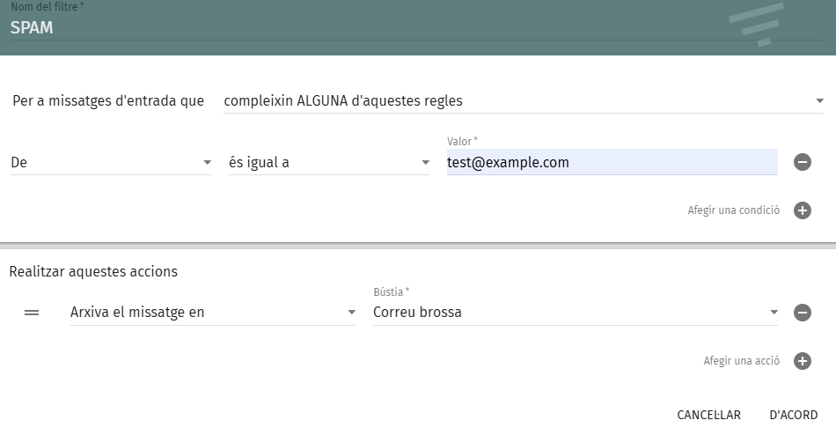The width and height of the screenshot is (836, 435).
Task: Click the filter icon in header
Action: [756, 25]
